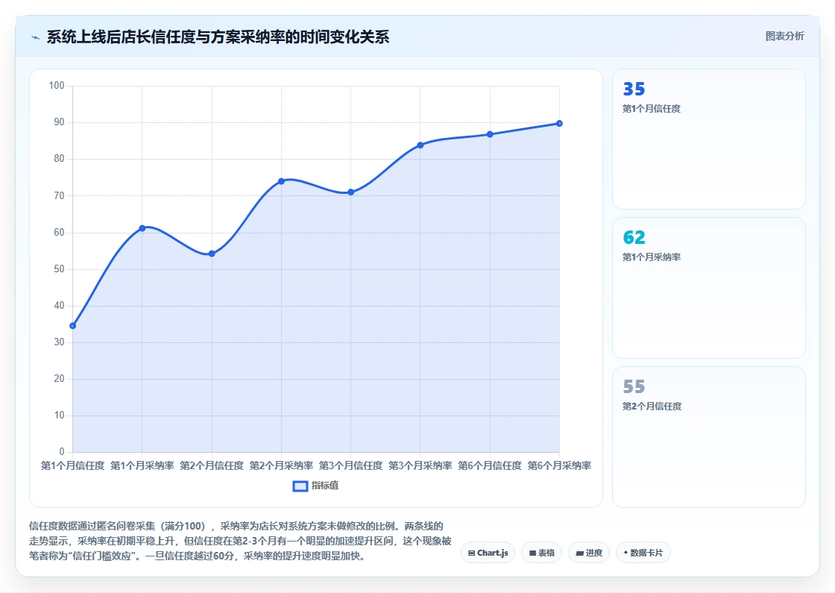Screen dimensions: 835x593
Task: Select the 表格 tag button
Action: pyautogui.click(x=541, y=553)
